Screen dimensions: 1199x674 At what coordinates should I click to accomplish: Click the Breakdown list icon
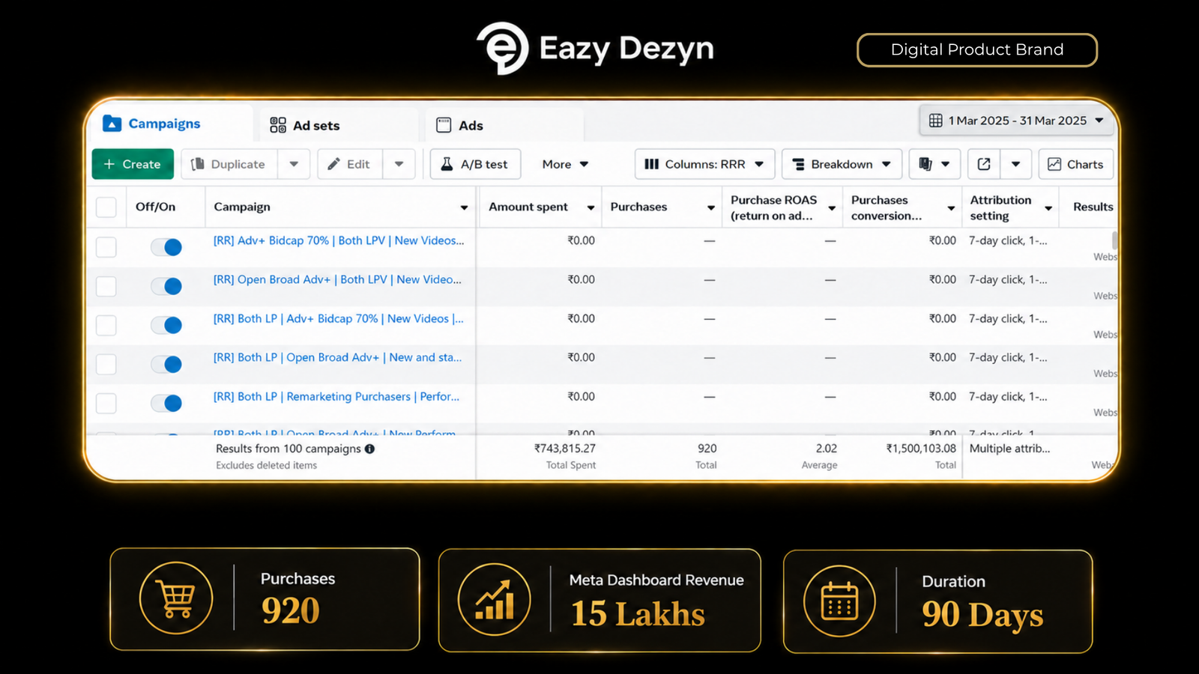point(799,164)
